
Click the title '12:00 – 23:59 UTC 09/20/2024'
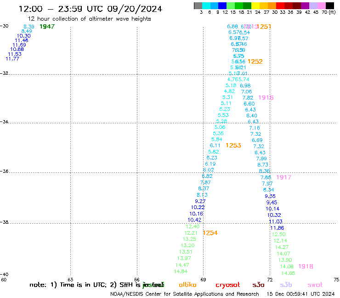(x=91, y=9)
